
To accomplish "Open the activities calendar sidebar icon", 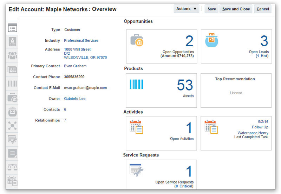I will (x=12, y=181).
